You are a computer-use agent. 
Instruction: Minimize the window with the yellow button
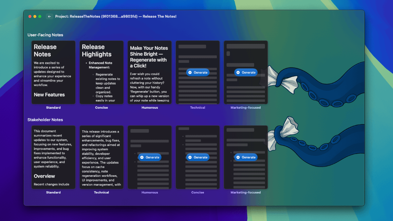pos(35,16)
